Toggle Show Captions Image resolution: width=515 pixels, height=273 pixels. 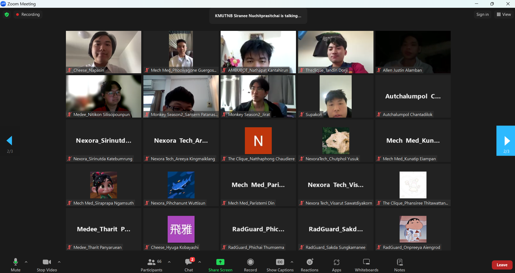[280, 265]
